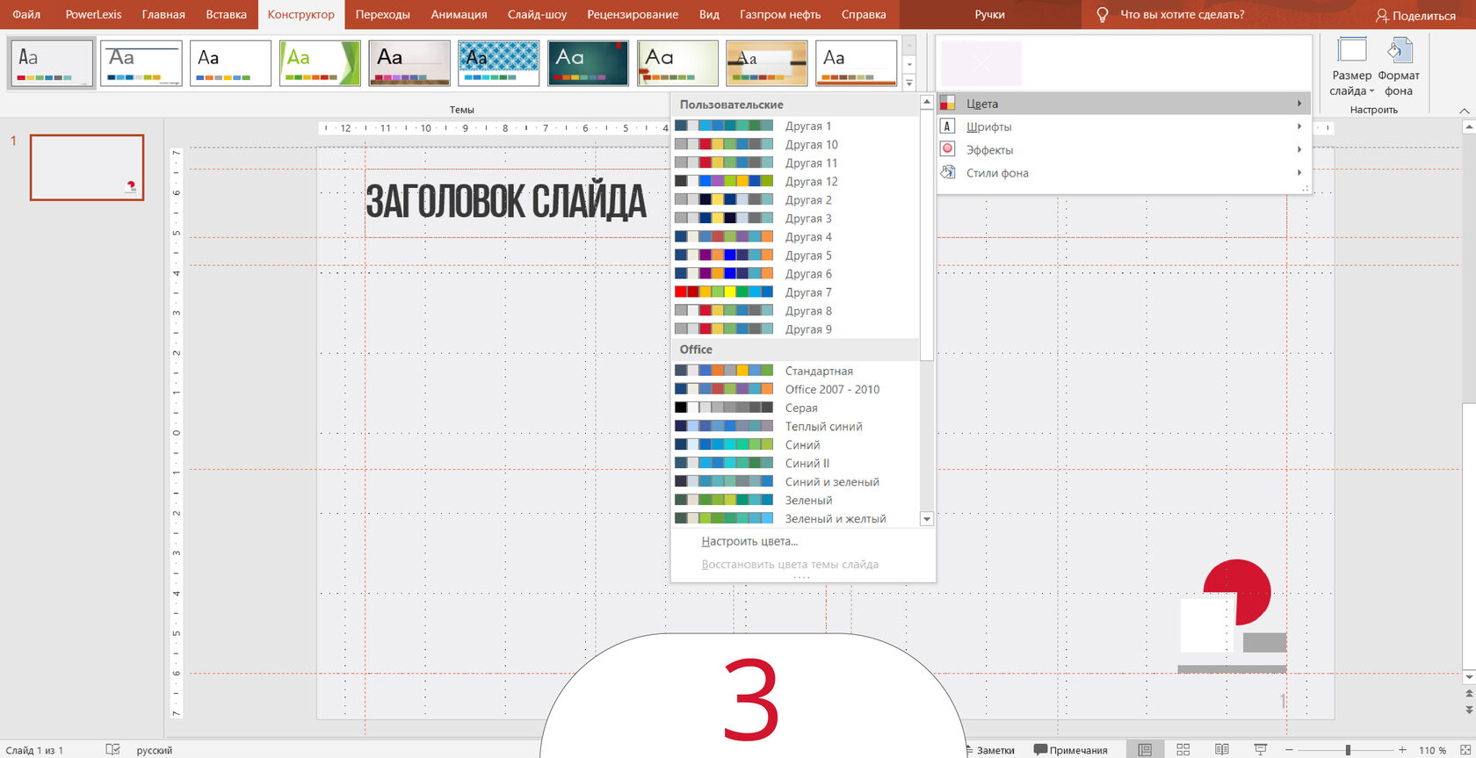Image resolution: width=1476 pixels, height=758 pixels.
Task: Click the Эффекты circle icon
Action: (x=947, y=149)
